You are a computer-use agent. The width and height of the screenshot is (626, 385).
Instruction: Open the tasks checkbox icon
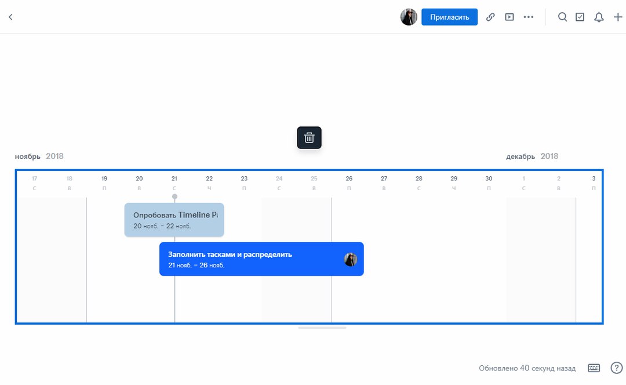pyautogui.click(x=580, y=17)
